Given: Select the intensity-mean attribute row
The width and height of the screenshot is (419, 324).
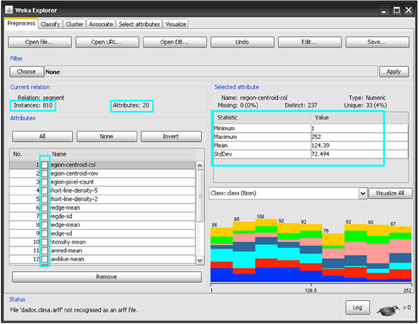Looking at the screenshot, I should pos(103,242).
